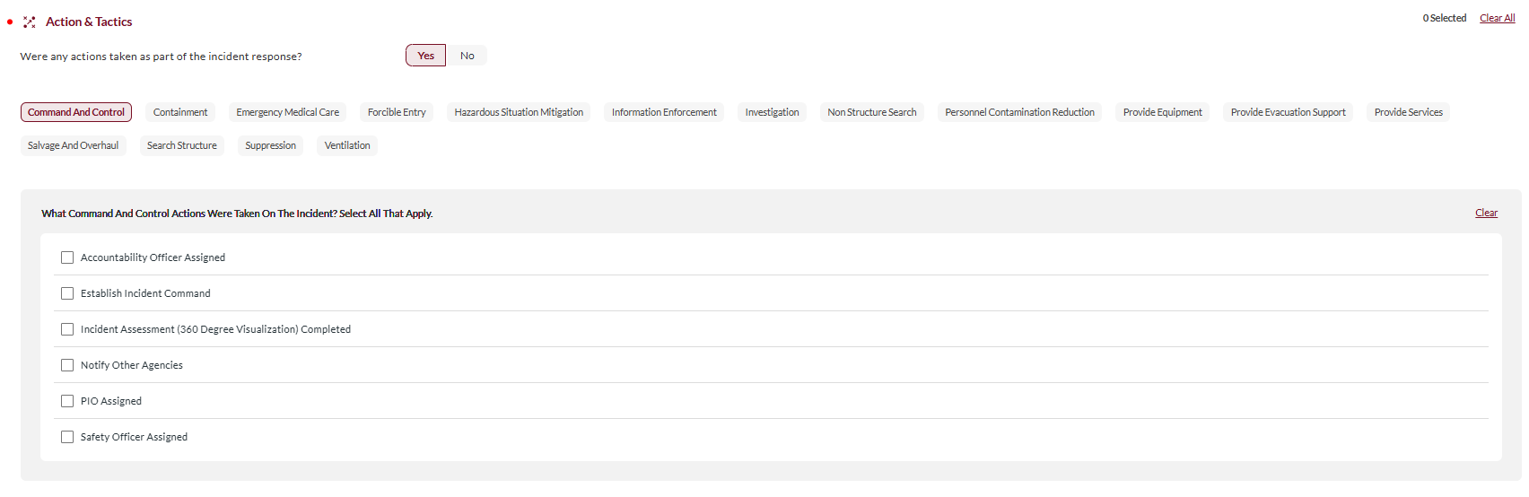Open the Containment category tab
This screenshot has height=497, width=1529.
(x=180, y=112)
